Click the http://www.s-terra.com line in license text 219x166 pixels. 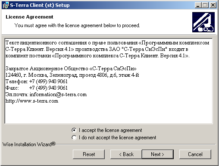click(x=32, y=101)
